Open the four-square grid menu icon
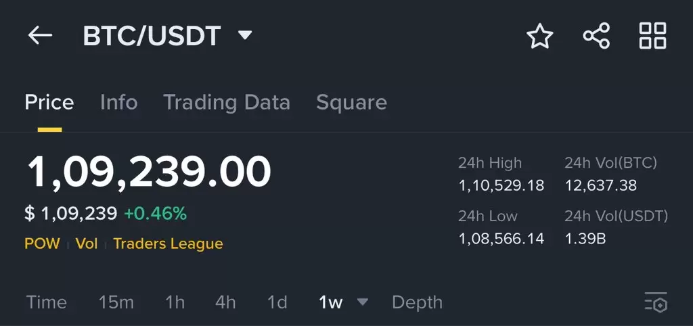 (653, 36)
